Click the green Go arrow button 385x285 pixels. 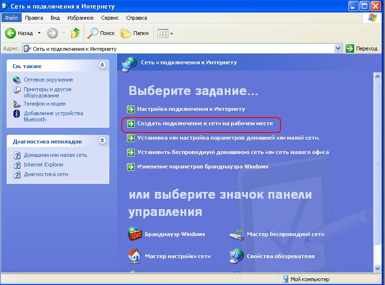coord(350,48)
